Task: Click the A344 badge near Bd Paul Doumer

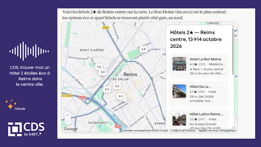Action: pyautogui.click(x=118, y=126)
